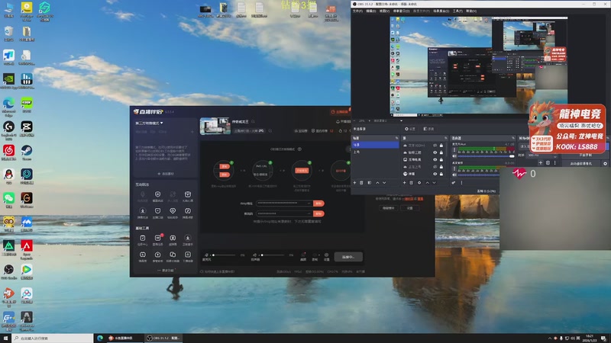This screenshot has width=611, height=343.
Task: Toggle lock on 文本 (GDI+) source
Action: click(x=441, y=145)
